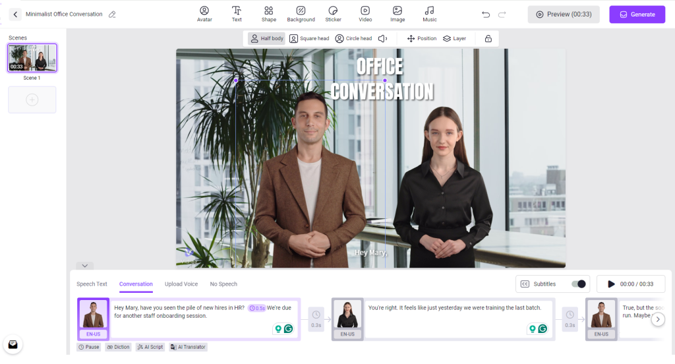Click the avatar volume speaker icon
This screenshot has height=364, width=675.
382,39
